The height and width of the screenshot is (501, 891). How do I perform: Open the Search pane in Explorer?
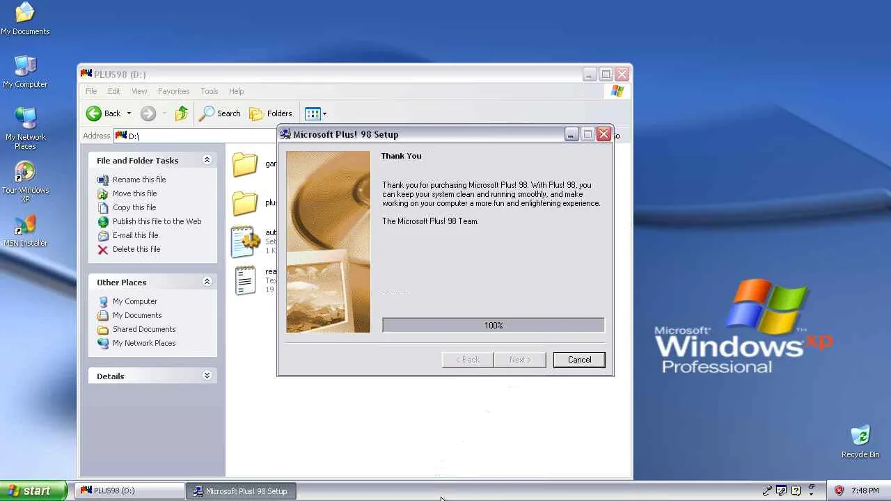coord(220,113)
